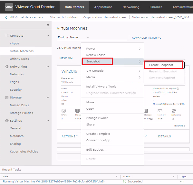The height and width of the screenshot is (185, 193).
Task: Open Named Disks in the sidebar
Action: coord(19,105)
